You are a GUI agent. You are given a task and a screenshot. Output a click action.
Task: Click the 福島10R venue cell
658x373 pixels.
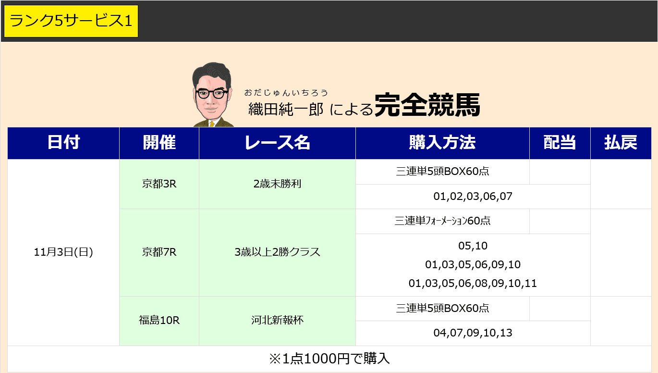(159, 321)
